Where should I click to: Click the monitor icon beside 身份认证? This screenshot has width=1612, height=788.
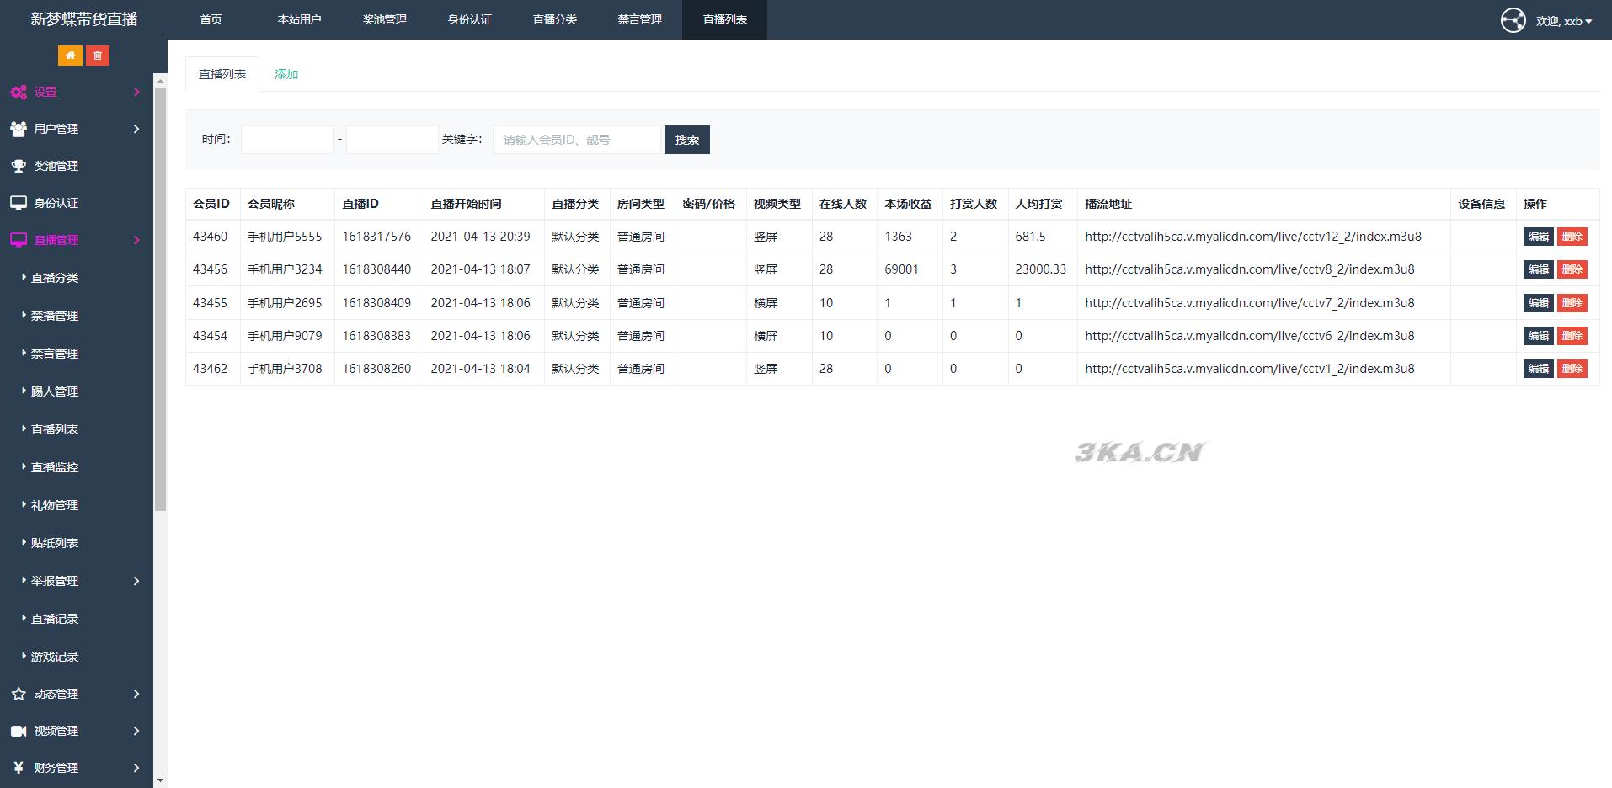click(19, 203)
